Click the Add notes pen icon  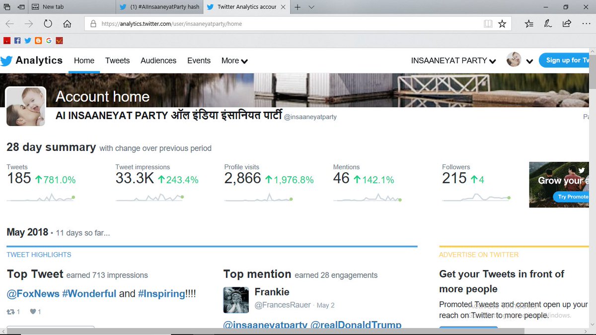(x=548, y=23)
